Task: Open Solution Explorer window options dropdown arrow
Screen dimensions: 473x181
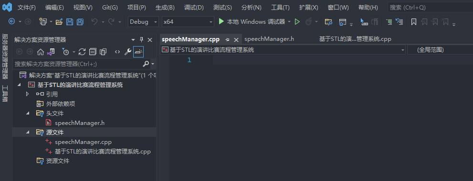Action: (133, 40)
